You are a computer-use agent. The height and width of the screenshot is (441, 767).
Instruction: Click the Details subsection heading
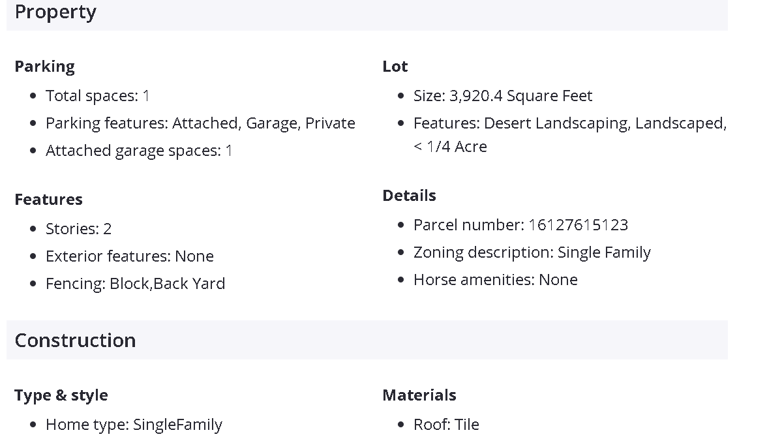[x=409, y=196]
